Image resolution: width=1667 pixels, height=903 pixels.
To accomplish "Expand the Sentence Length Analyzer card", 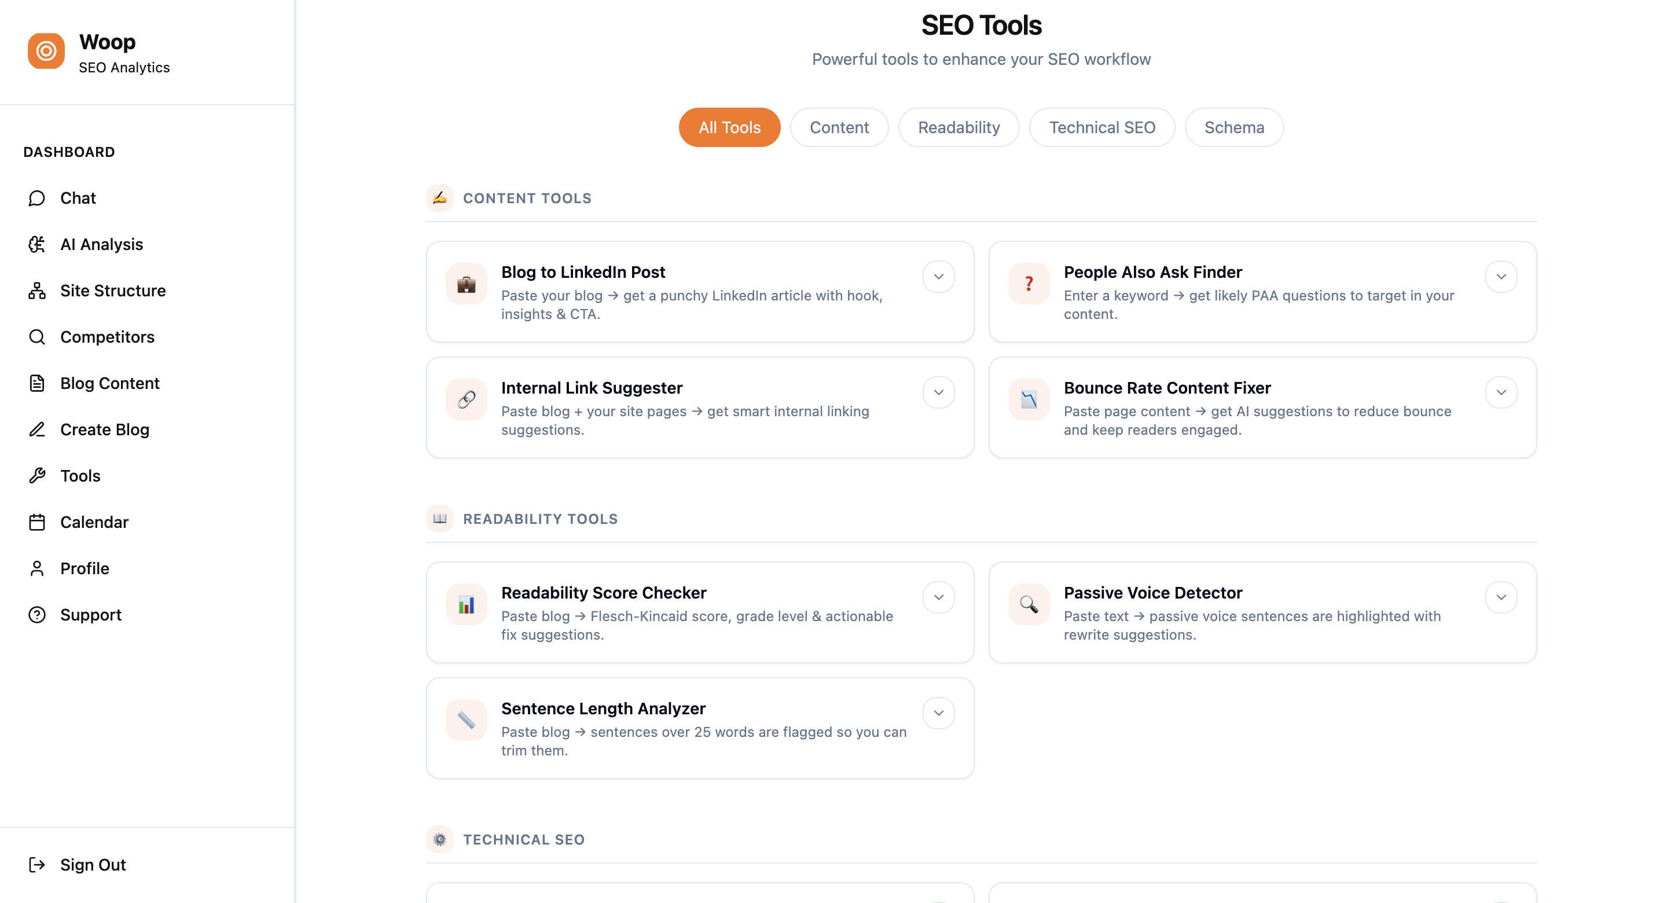I will pyautogui.click(x=939, y=713).
